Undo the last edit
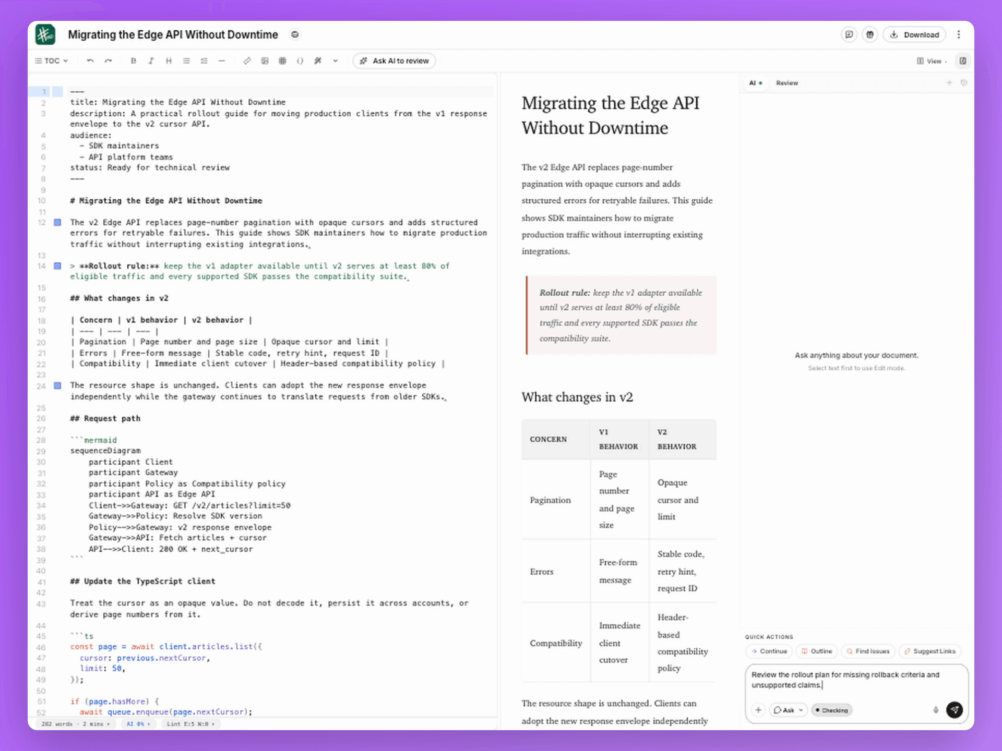Screen dimensions: 1002x751 click(90, 61)
